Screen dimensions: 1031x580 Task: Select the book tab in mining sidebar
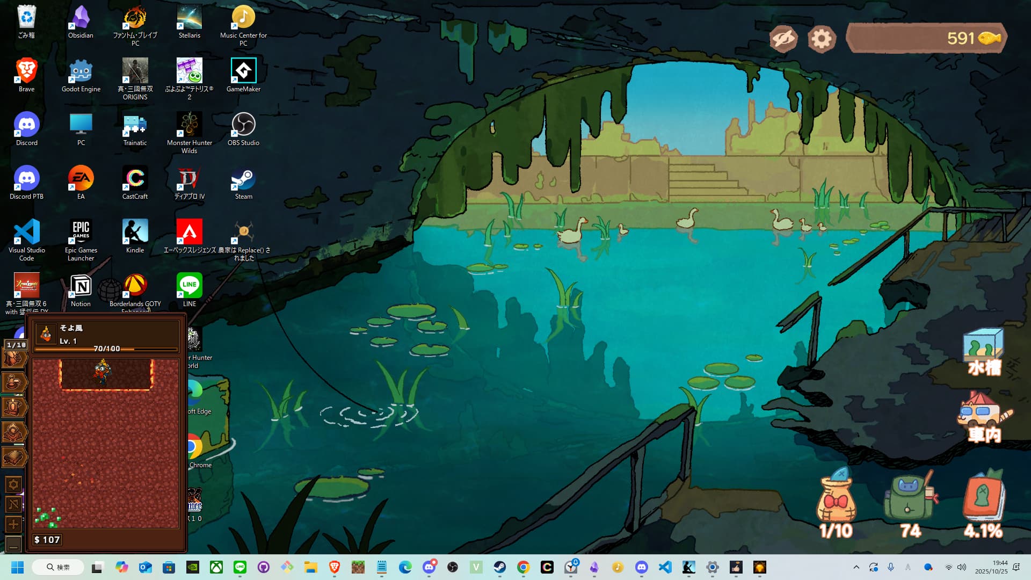coord(14,457)
